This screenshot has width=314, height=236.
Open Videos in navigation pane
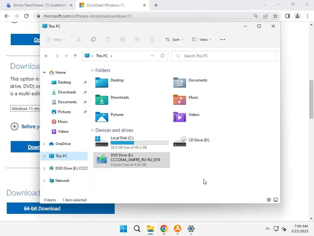click(63, 132)
